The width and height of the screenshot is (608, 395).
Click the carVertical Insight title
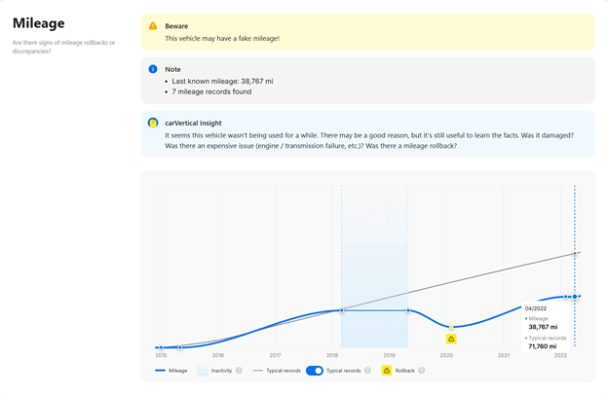tap(193, 124)
